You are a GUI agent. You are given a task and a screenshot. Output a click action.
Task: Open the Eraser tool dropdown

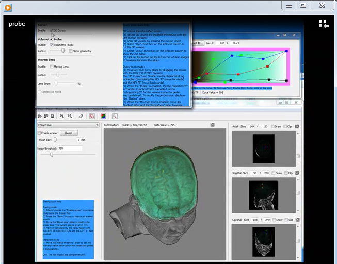point(68,125)
